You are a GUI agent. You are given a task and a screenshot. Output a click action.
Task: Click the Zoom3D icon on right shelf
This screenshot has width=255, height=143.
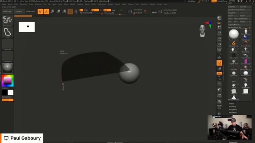(219, 96)
